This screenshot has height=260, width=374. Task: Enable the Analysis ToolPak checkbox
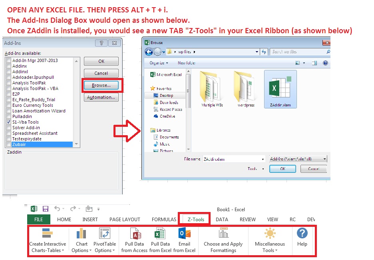8,83
